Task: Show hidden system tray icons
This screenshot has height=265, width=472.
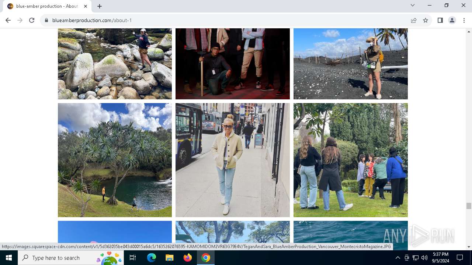Action: [x=398, y=258]
